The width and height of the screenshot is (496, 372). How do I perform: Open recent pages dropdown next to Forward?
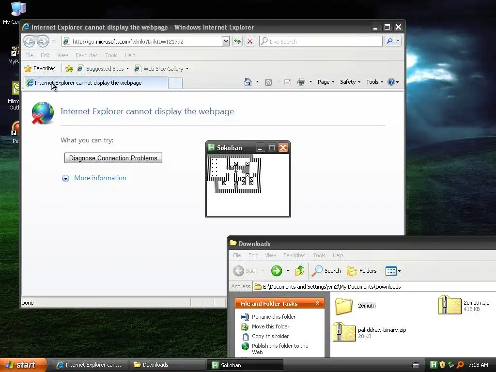pyautogui.click(x=53, y=42)
